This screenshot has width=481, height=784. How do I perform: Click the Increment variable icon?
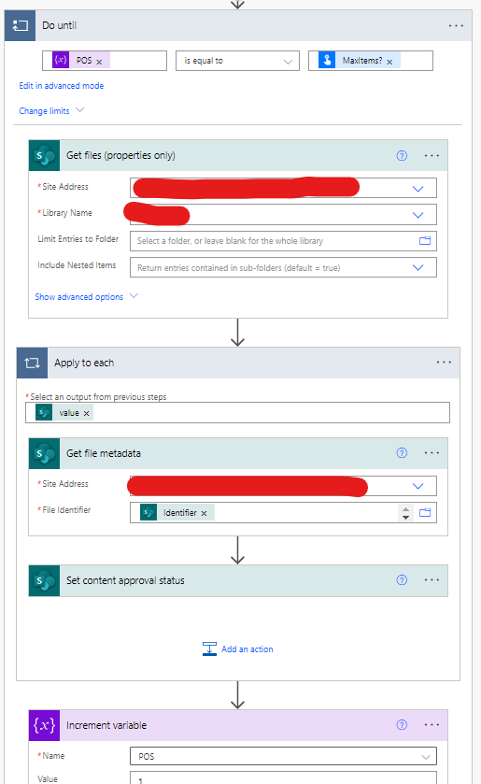click(45, 725)
